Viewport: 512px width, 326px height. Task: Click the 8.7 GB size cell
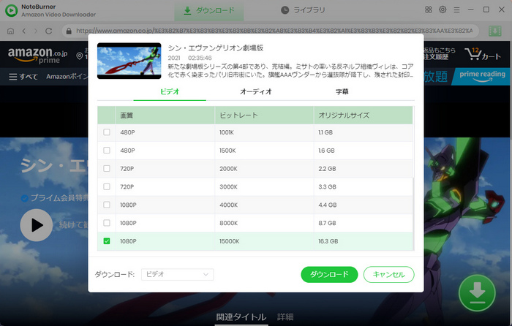[363, 223]
